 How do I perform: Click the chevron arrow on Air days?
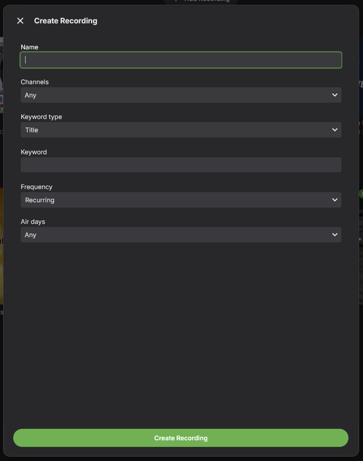pyautogui.click(x=335, y=235)
